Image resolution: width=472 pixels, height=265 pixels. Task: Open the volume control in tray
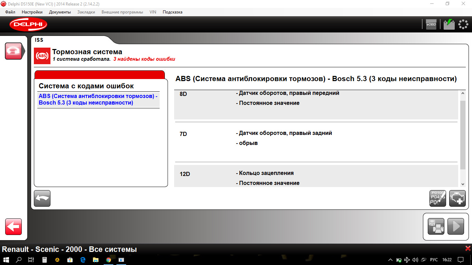point(415,260)
